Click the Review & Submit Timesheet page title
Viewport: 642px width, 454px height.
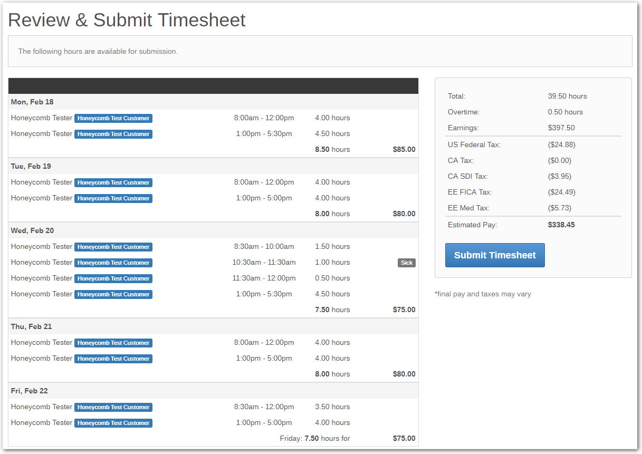126,20
